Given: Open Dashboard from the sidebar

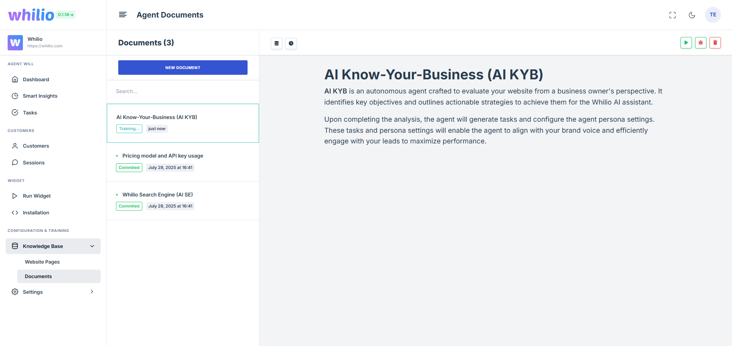Looking at the screenshot, I should pyautogui.click(x=53, y=79).
